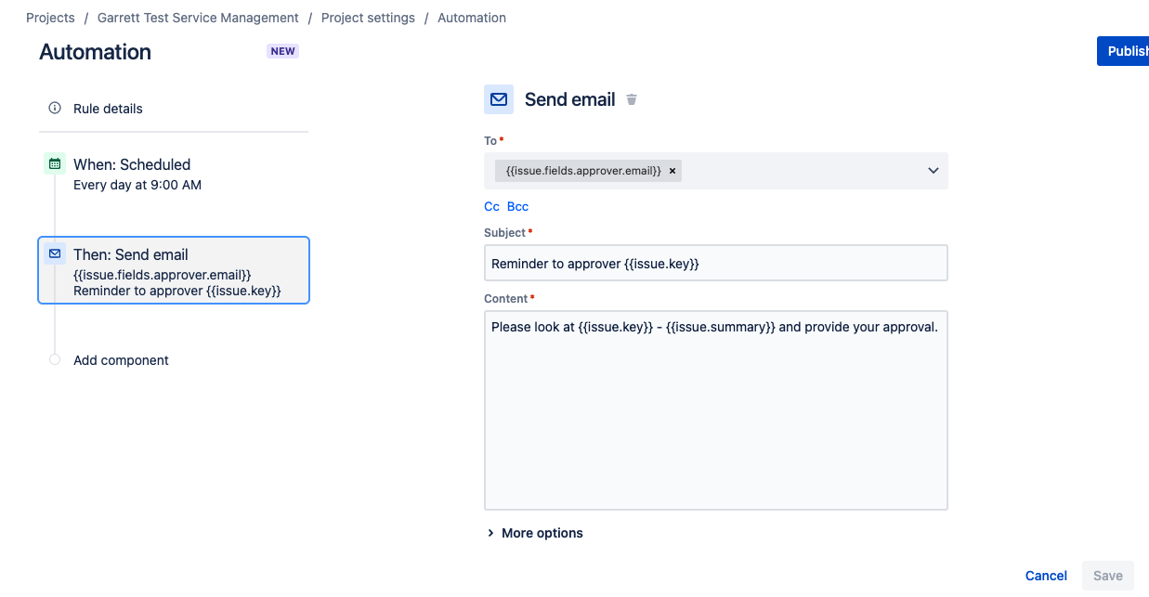Click the Add component circle icon

pos(55,359)
